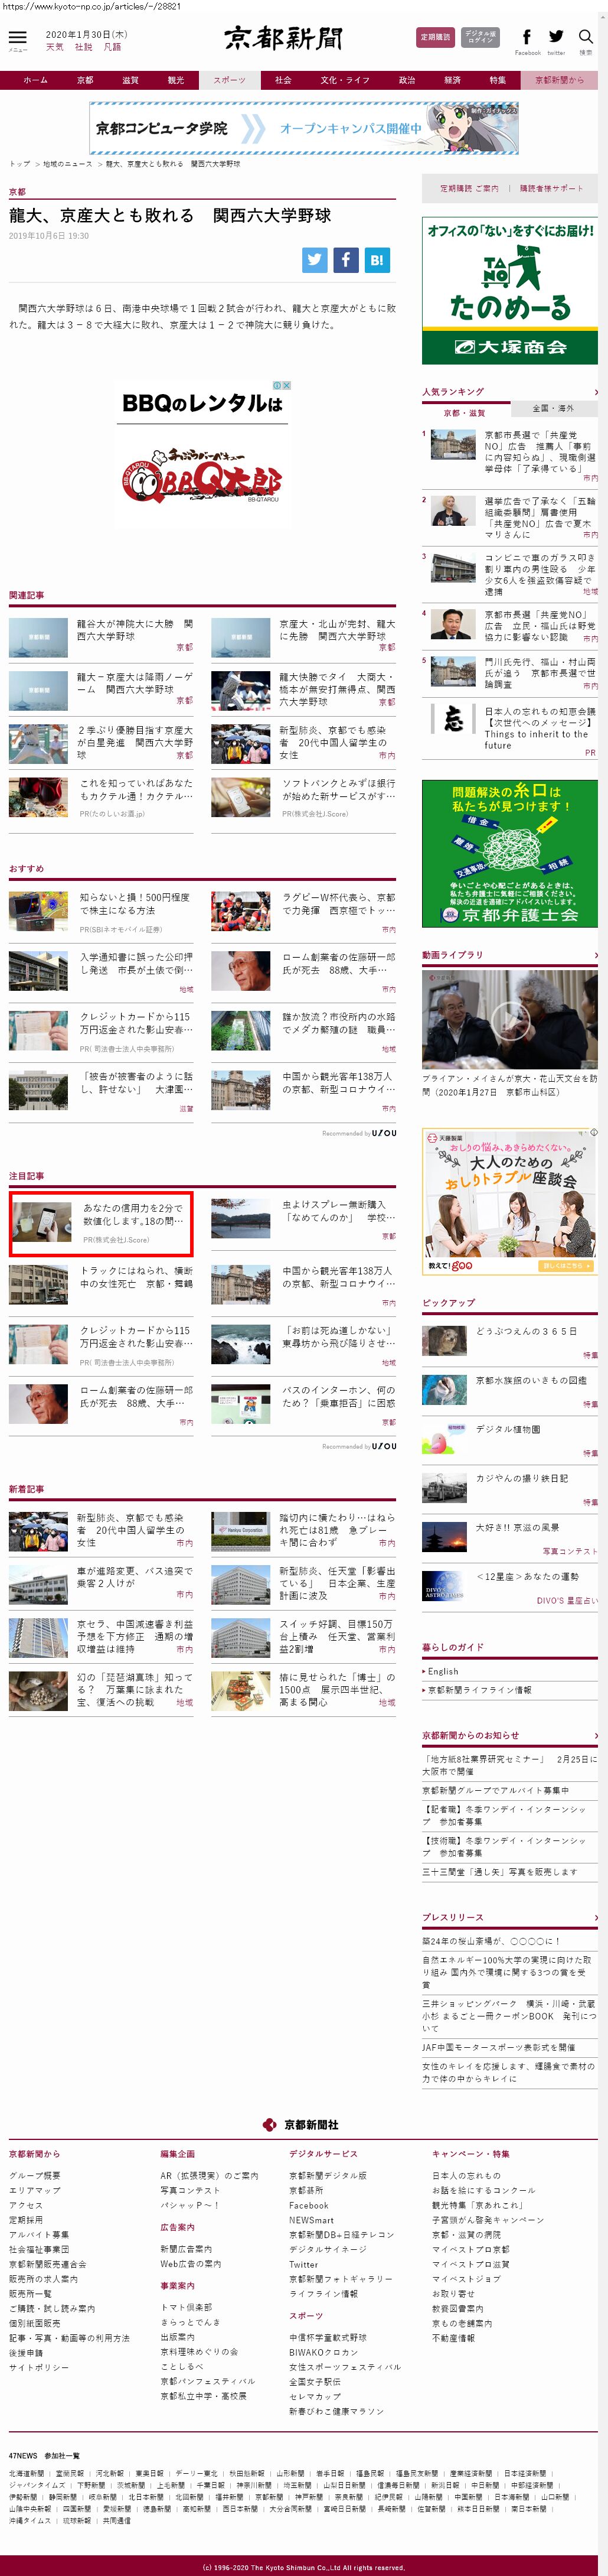The height and width of the screenshot is (2576, 608).
Task: Open press release JAF中国モータースポーツ表彰式
Action: pos(498,2047)
